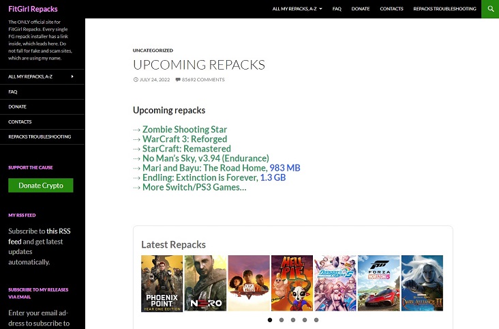The image size is (499, 329).
Task: Open FAQ in the top navigation
Action: pos(337,9)
